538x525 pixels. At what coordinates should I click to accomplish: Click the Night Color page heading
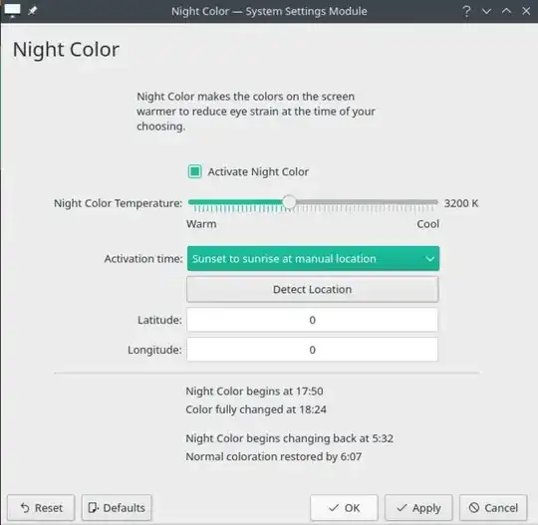coord(66,50)
